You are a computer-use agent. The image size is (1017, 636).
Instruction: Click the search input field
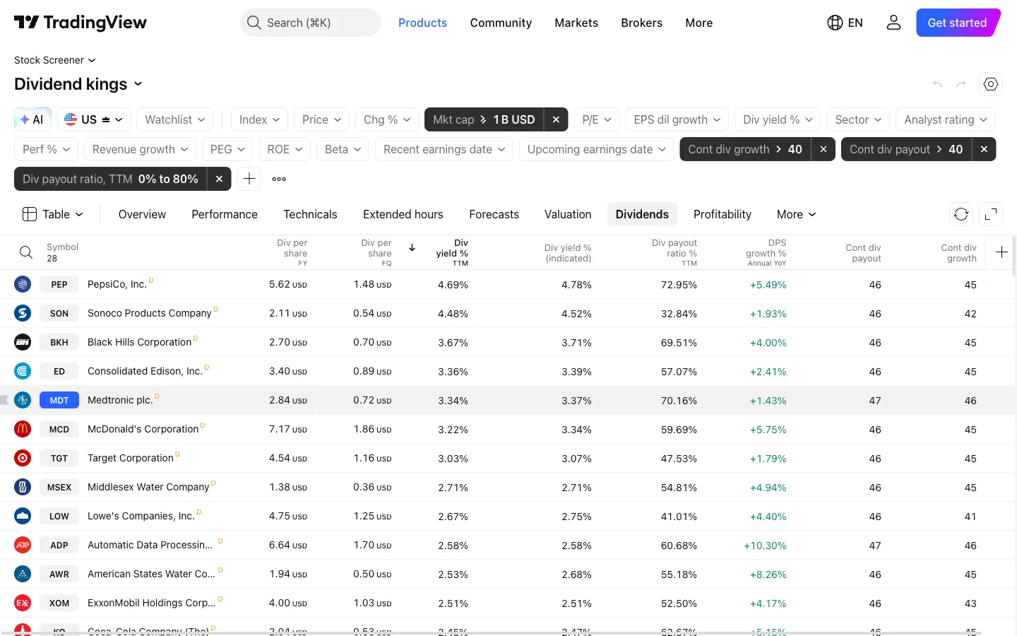pos(311,23)
